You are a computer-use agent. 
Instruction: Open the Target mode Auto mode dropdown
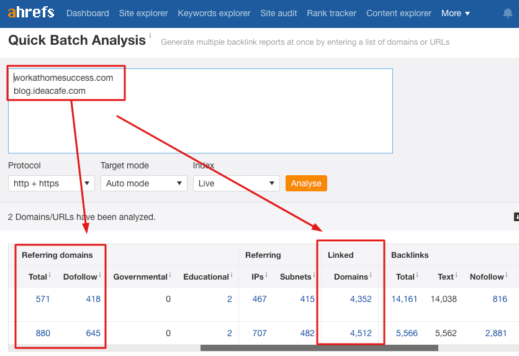(144, 183)
